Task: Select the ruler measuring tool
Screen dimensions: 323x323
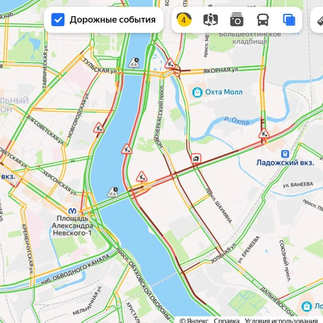Action: 320,20
